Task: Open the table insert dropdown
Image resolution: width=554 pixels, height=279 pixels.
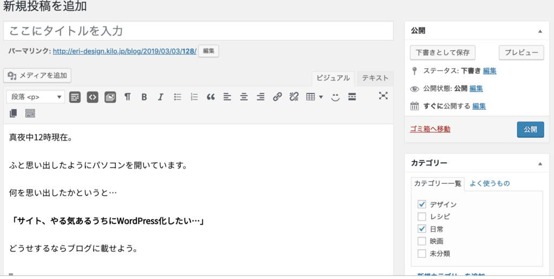Action: pos(314,97)
